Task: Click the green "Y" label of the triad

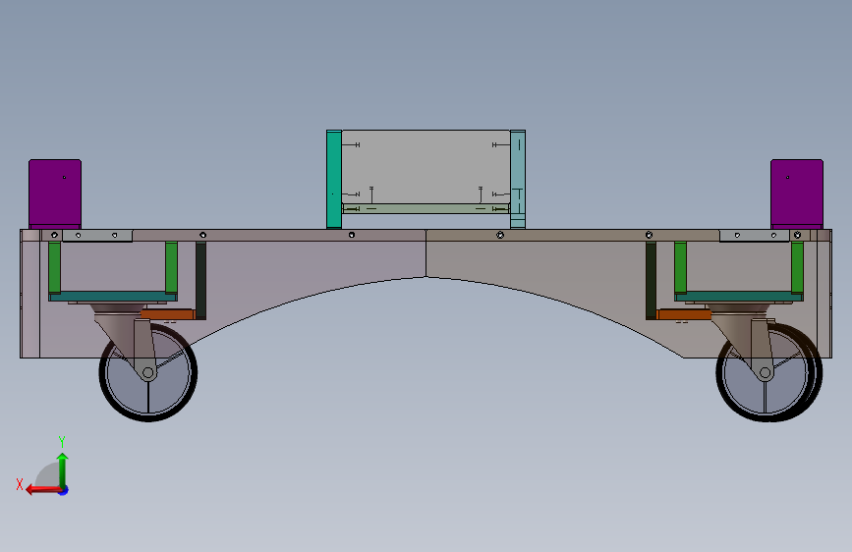Action: click(62, 441)
